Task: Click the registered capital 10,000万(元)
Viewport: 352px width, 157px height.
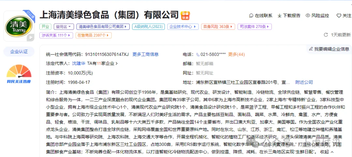Action: click(81, 73)
